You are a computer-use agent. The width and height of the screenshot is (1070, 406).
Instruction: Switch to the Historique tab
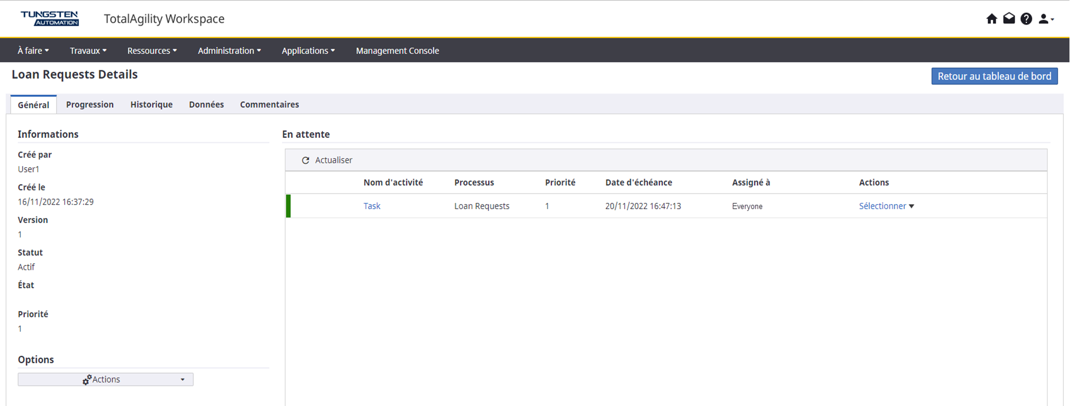(151, 105)
